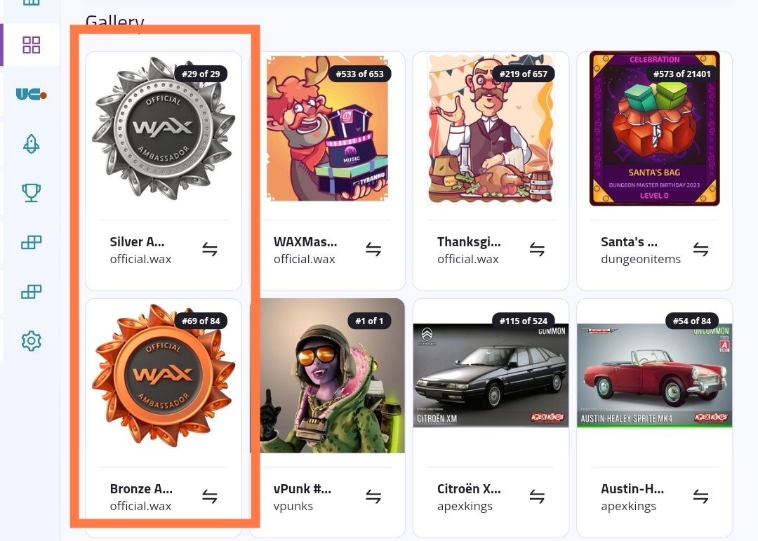The image size is (758, 541).
Task: Click transfer arrows on Austin-Healey card
Action: (x=700, y=497)
